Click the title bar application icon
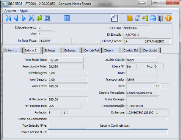Screen dimensions: 181x140 (x=5, y=4)
